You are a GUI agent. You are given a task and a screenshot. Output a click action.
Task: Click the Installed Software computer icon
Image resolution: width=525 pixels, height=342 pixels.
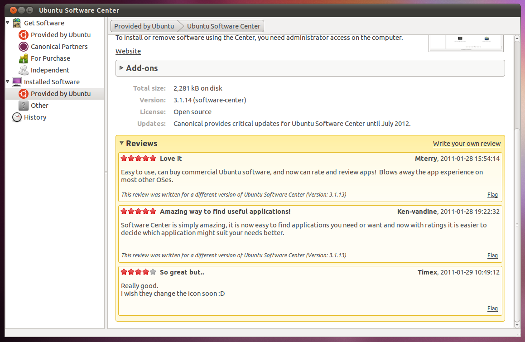pos(17,82)
